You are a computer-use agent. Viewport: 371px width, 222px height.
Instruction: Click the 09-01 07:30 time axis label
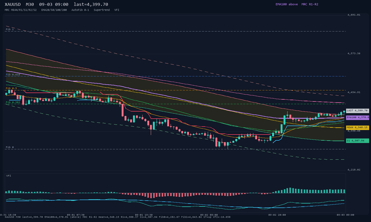76,215
